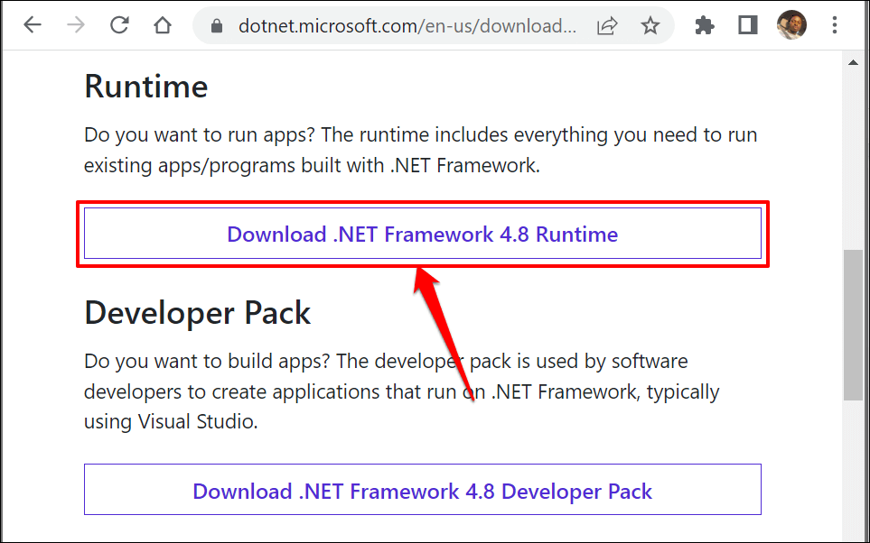The height and width of the screenshot is (543, 870).
Task: Open Chrome's three-dot menu
Action: pyautogui.click(x=836, y=26)
